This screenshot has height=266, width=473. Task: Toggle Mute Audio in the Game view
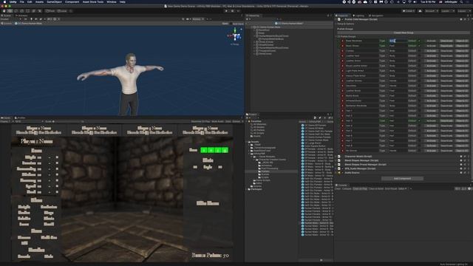coord(217,121)
